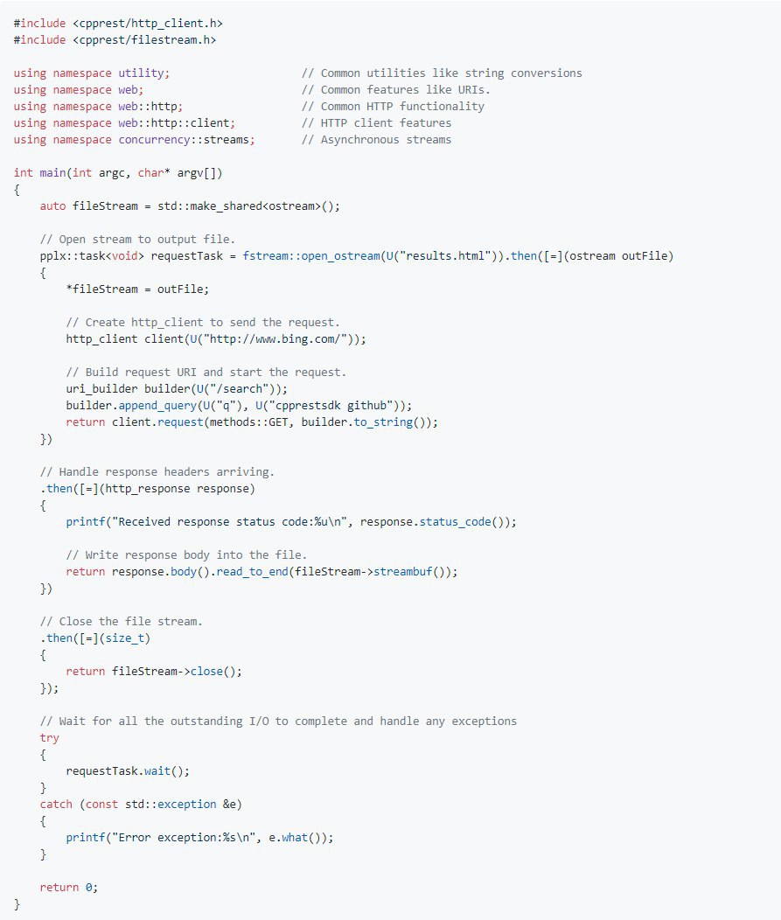Click 'using namespace utility;' text
Image resolution: width=781 pixels, height=920 pixels.
click(92, 73)
